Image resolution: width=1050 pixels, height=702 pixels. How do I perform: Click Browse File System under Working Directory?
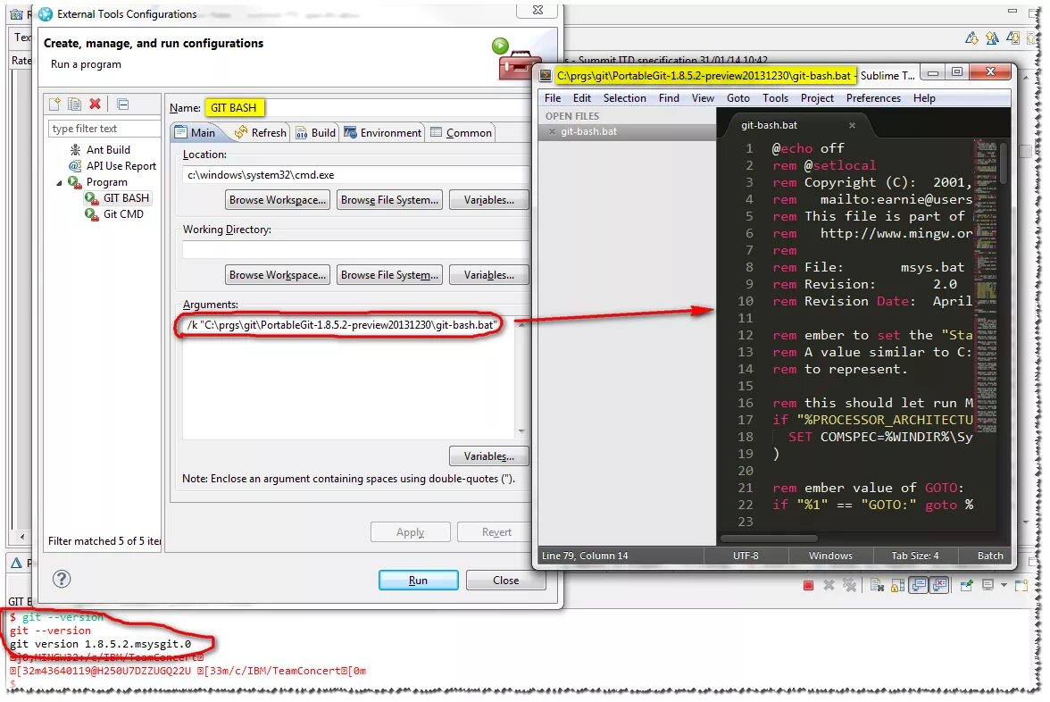(x=389, y=275)
